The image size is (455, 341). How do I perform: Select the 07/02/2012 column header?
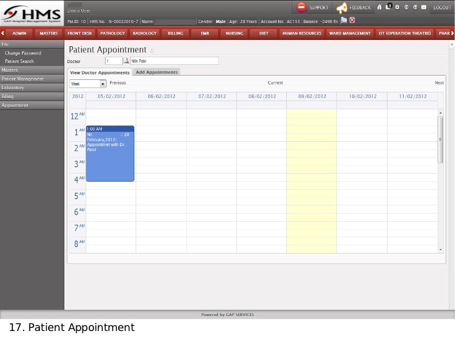pyautogui.click(x=212, y=96)
